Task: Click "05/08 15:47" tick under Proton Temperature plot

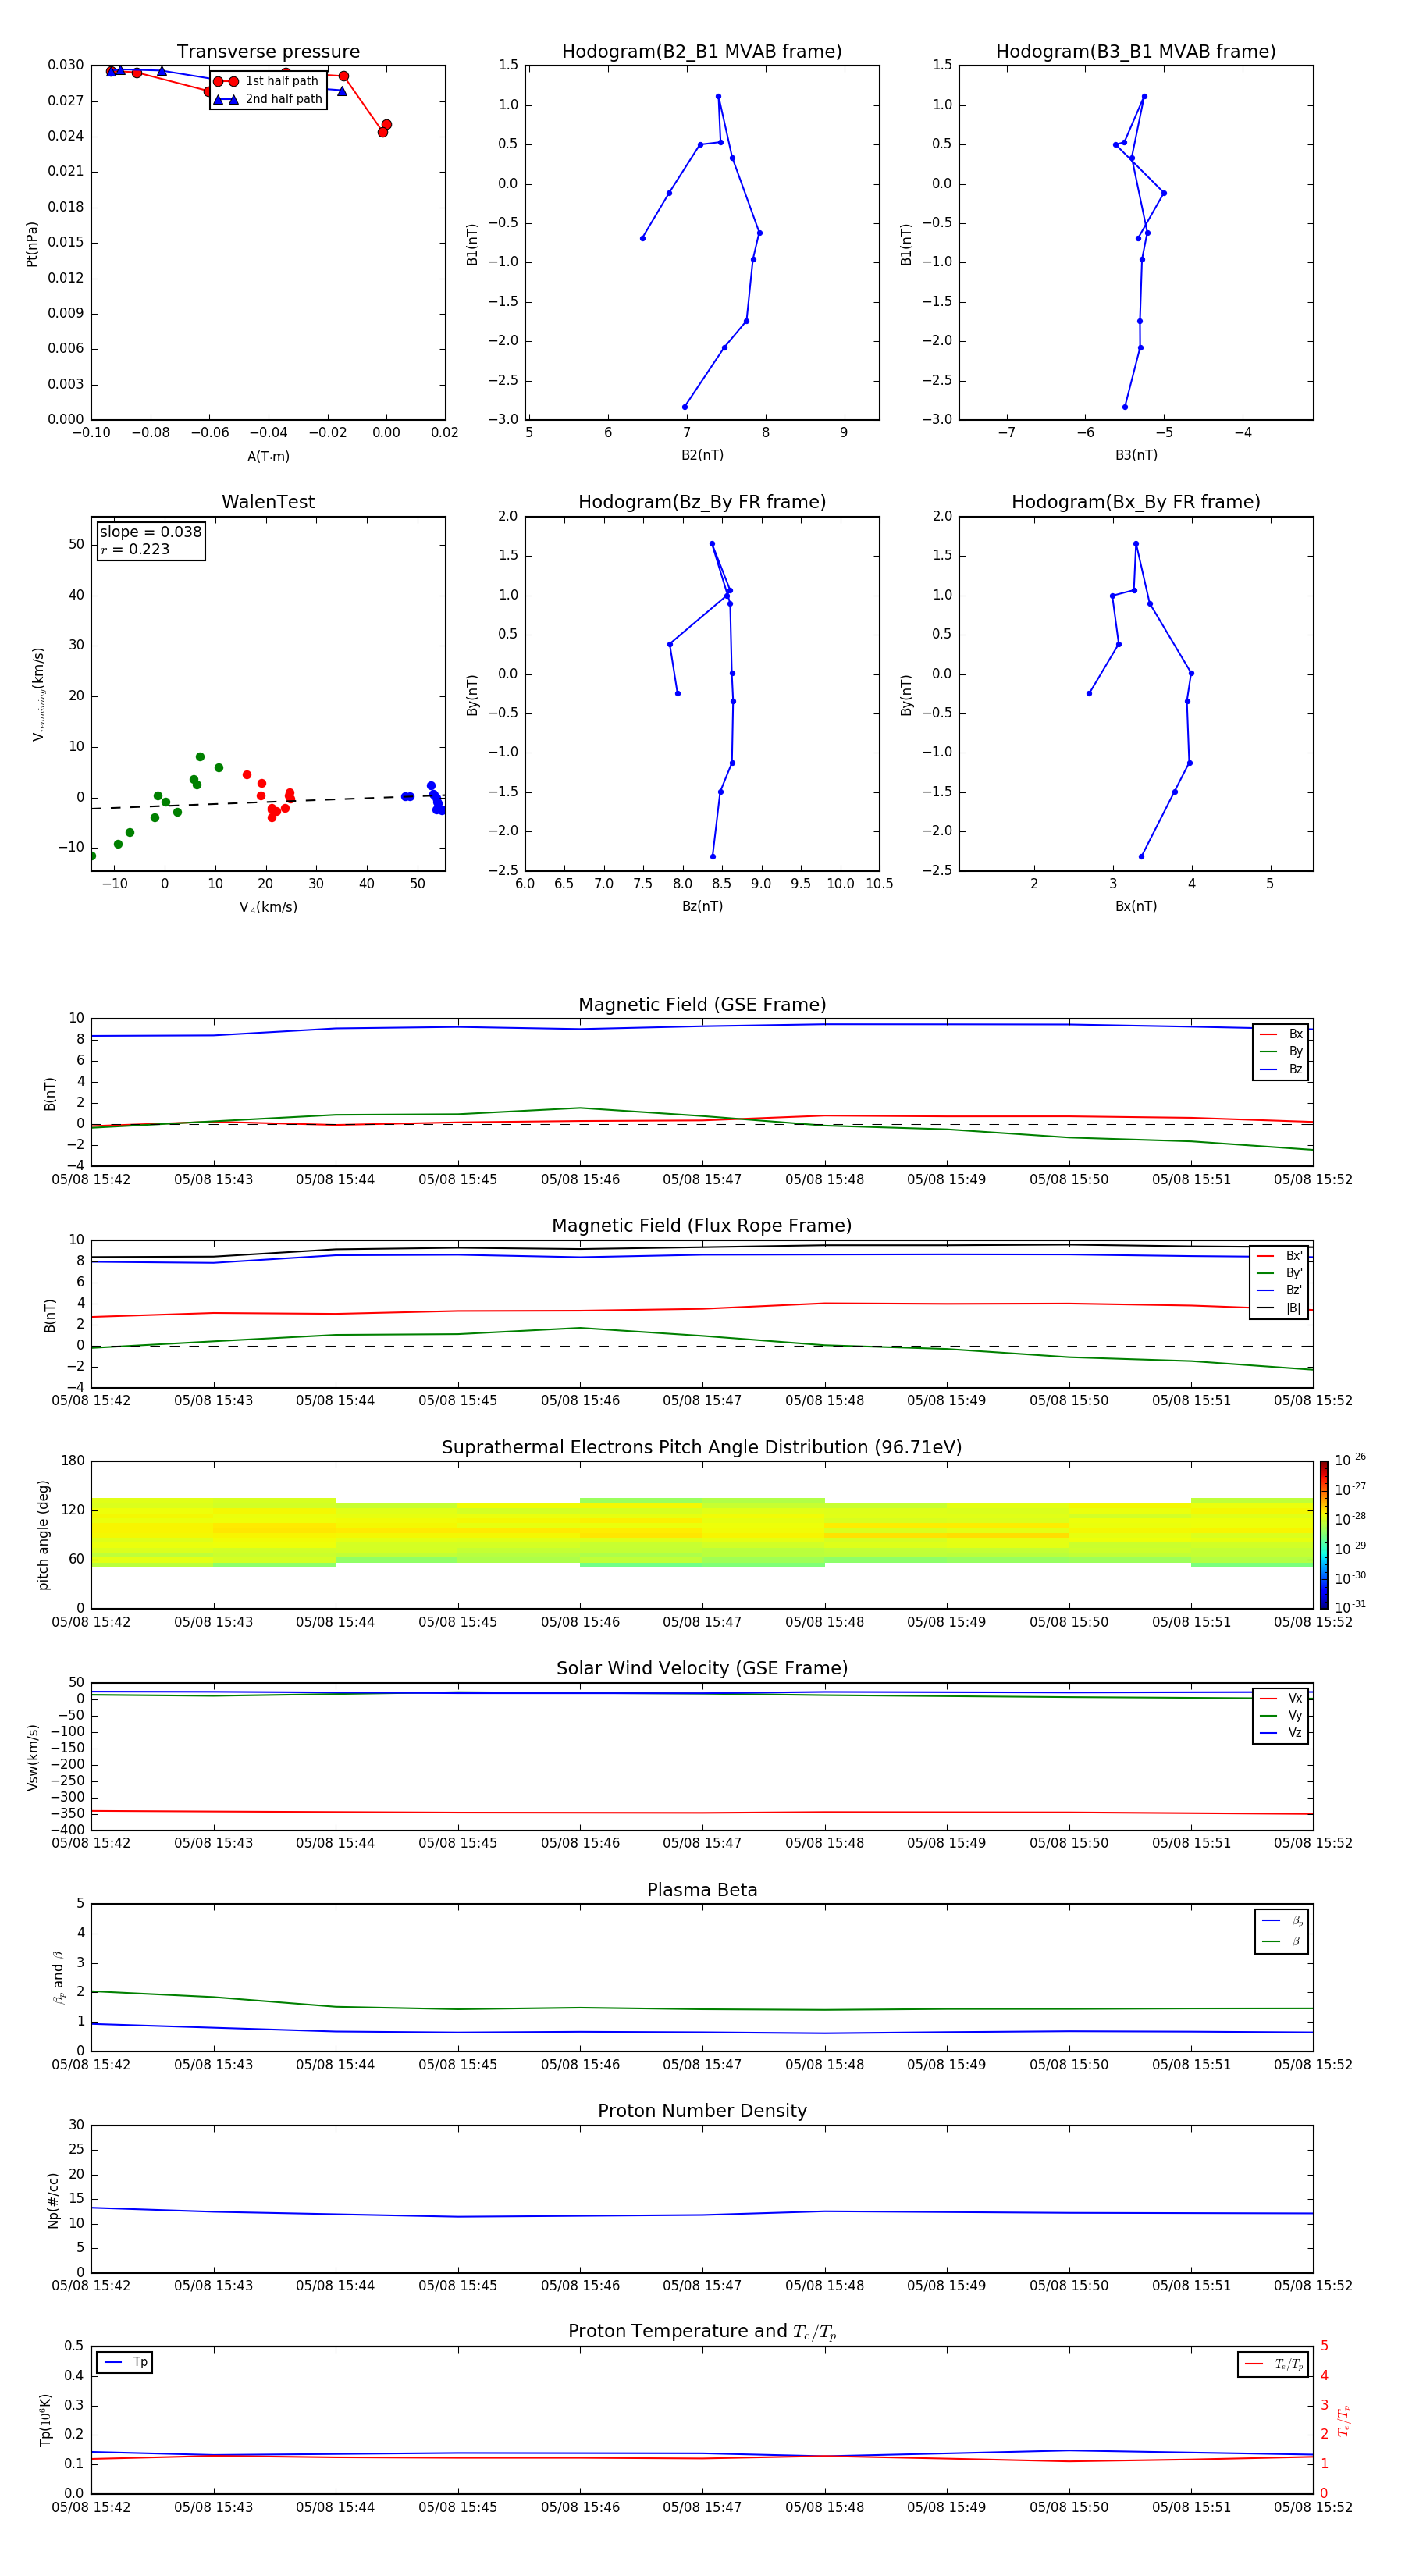Action: (x=702, y=2507)
